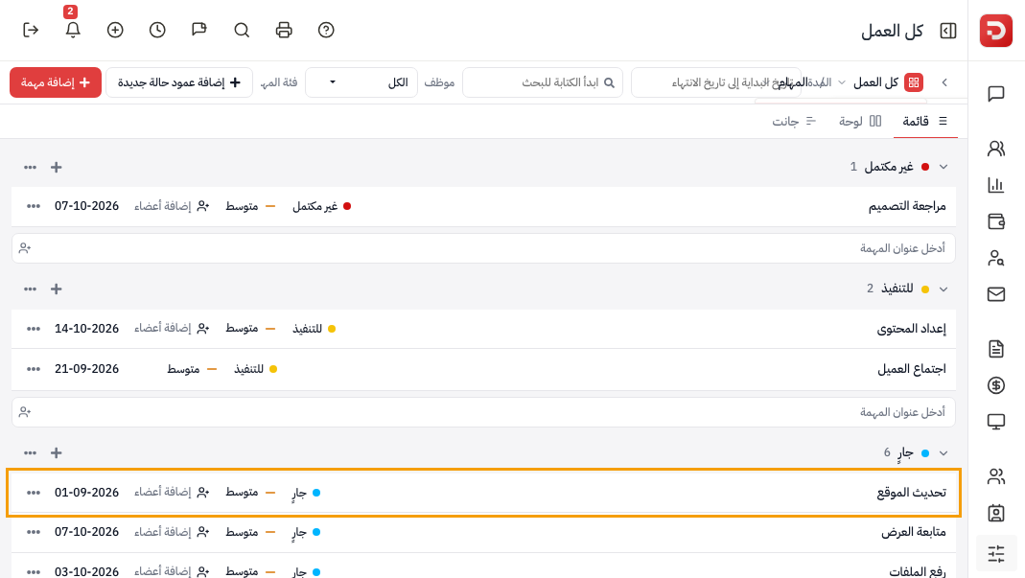Switch to the لوحة board tab
Image resolution: width=1025 pixels, height=578 pixels.
(x=860, y=121)
